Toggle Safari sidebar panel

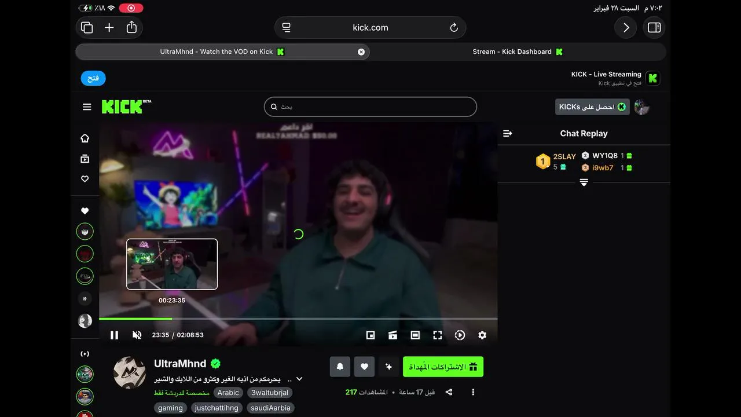(x=654, y=27)
